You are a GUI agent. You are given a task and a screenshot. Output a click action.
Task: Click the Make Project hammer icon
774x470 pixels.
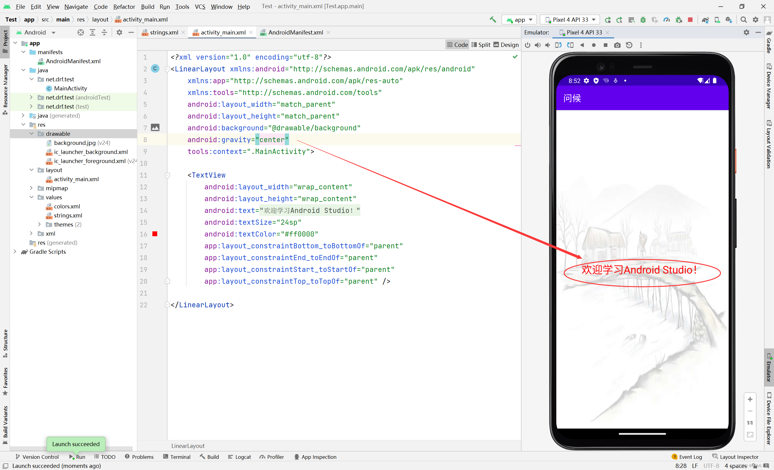coord(493,19)
